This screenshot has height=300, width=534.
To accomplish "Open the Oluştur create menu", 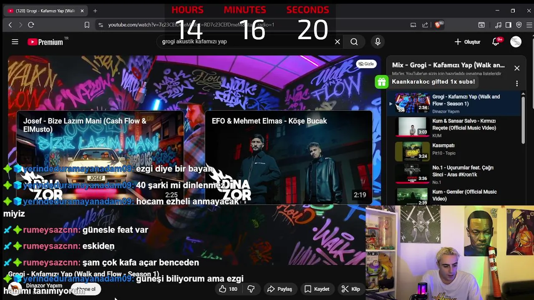I will click(x=467, y=42).
